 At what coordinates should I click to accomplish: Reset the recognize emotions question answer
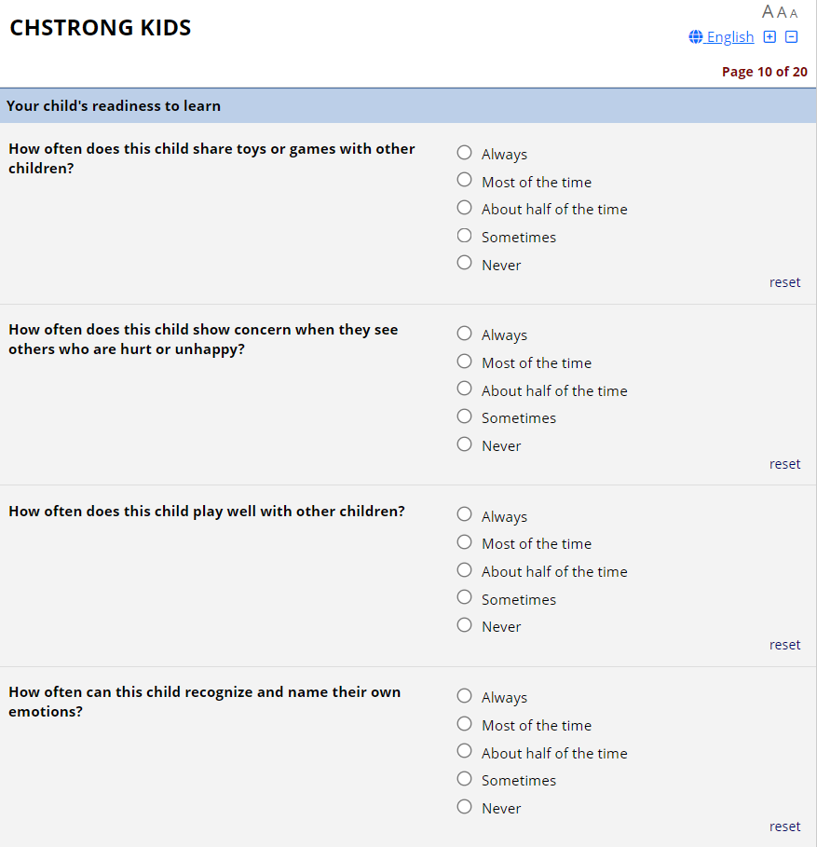coord(784,827)
